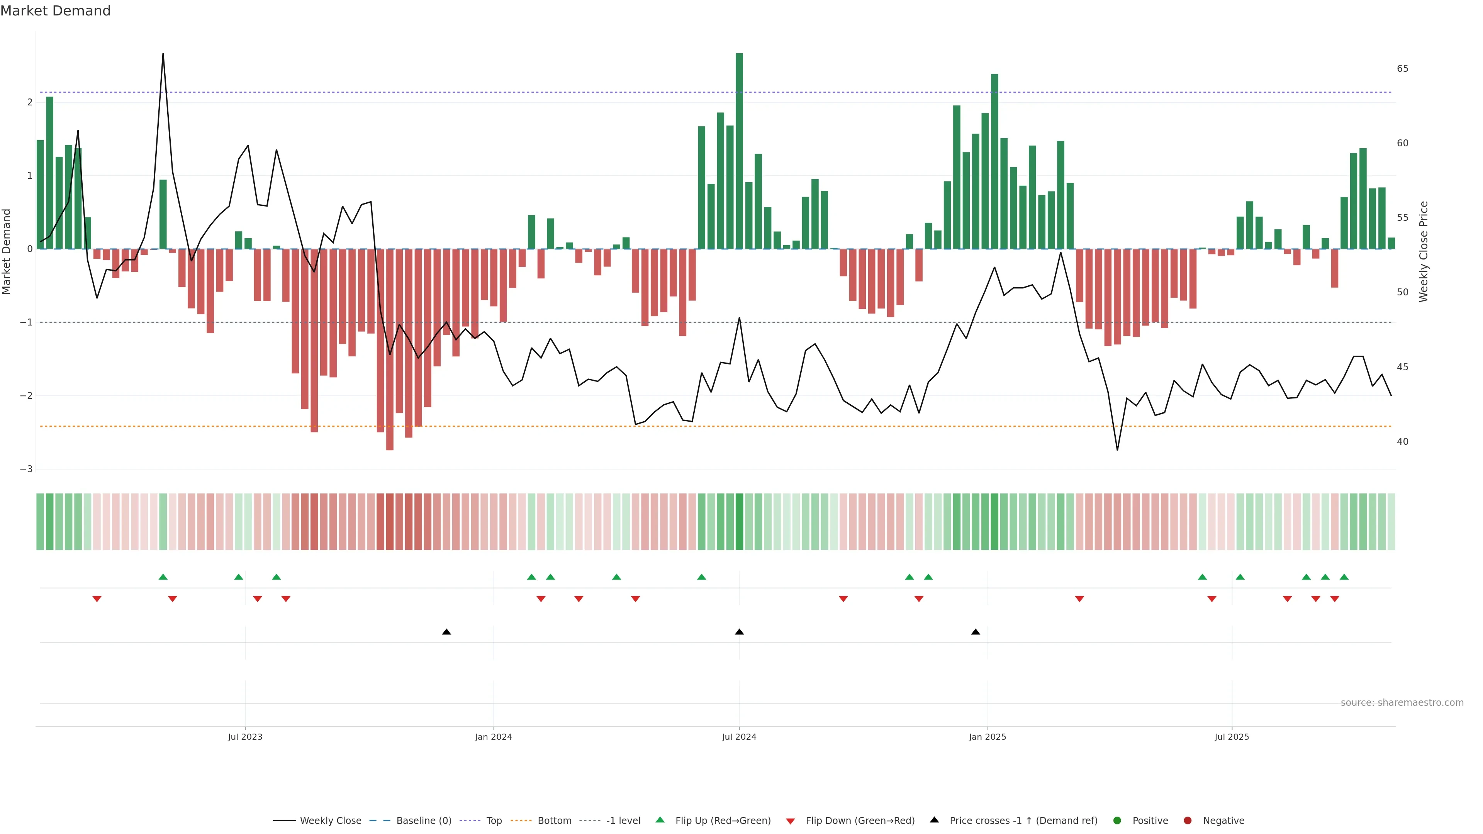This screenshot has height=834, width=1483.
Task: Click the leftmost black price-cross triangle marker
Action: pyautogui.click(x=446, y=632)
